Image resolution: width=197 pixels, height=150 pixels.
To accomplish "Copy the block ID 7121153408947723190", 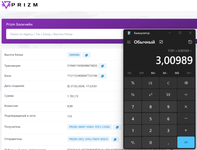I will [102, 76].
